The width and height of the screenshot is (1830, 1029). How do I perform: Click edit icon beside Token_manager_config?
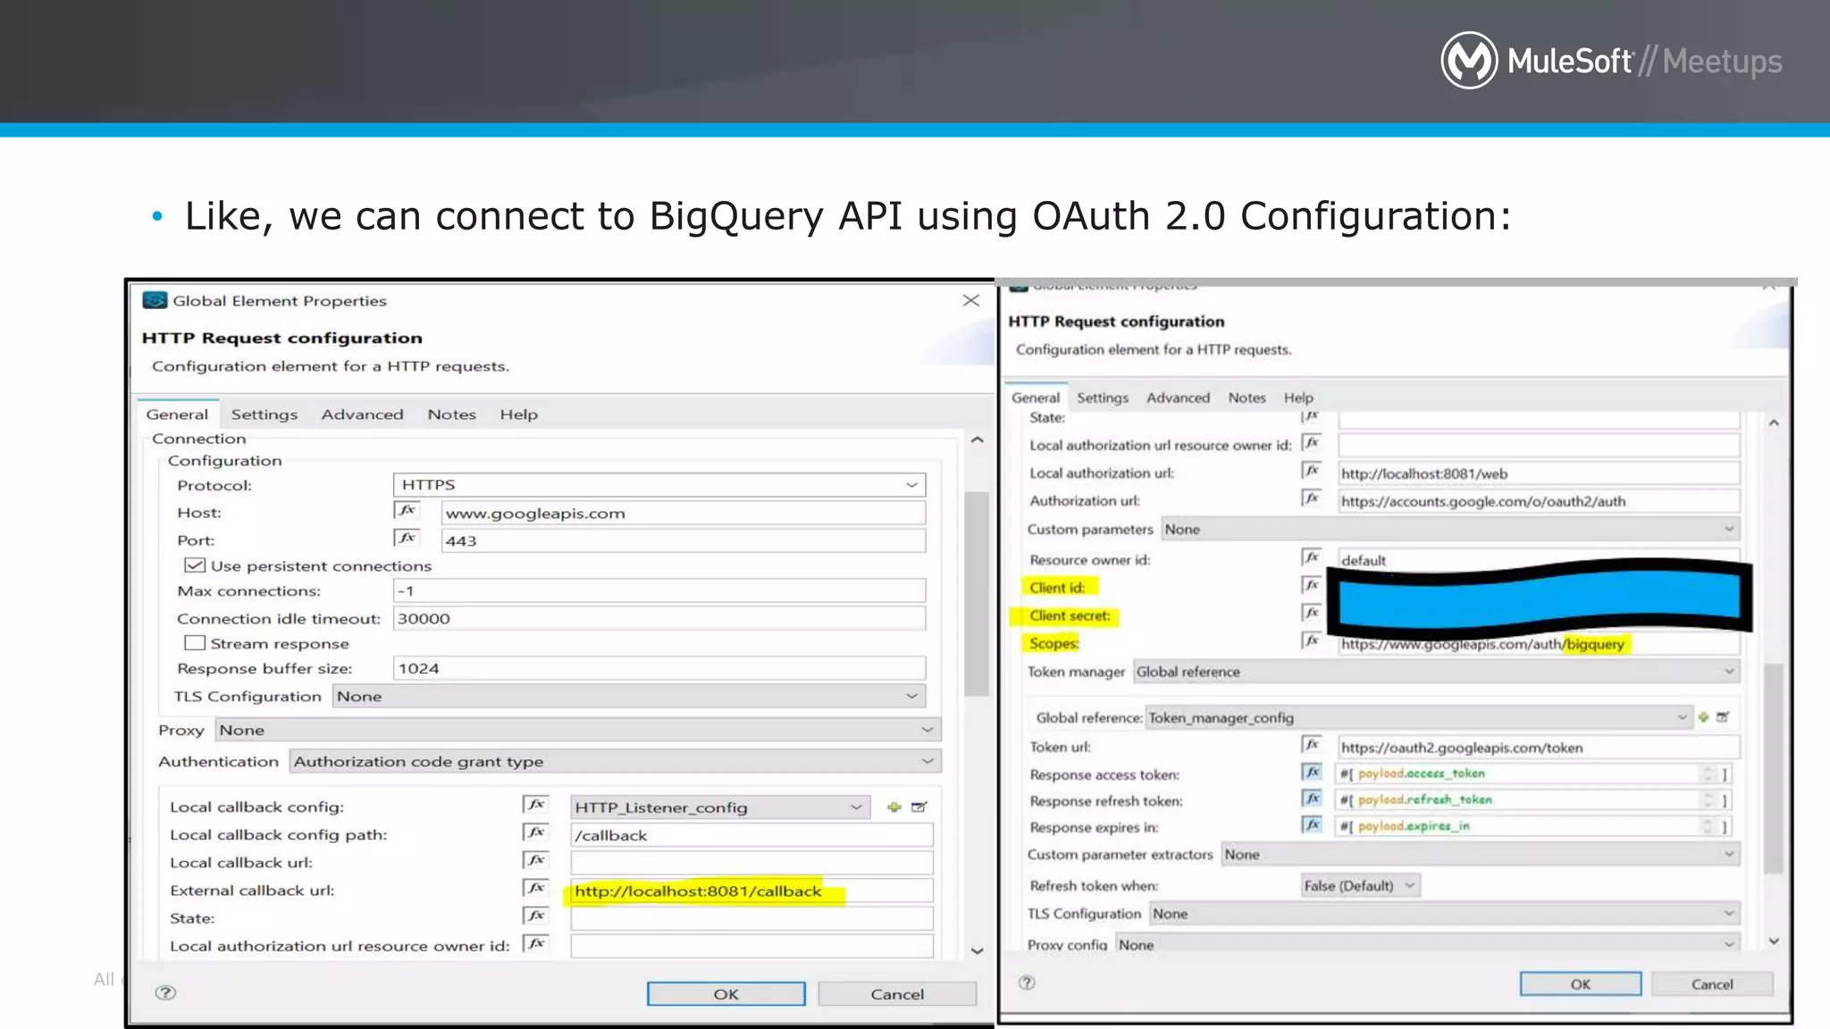[1723, 717]
